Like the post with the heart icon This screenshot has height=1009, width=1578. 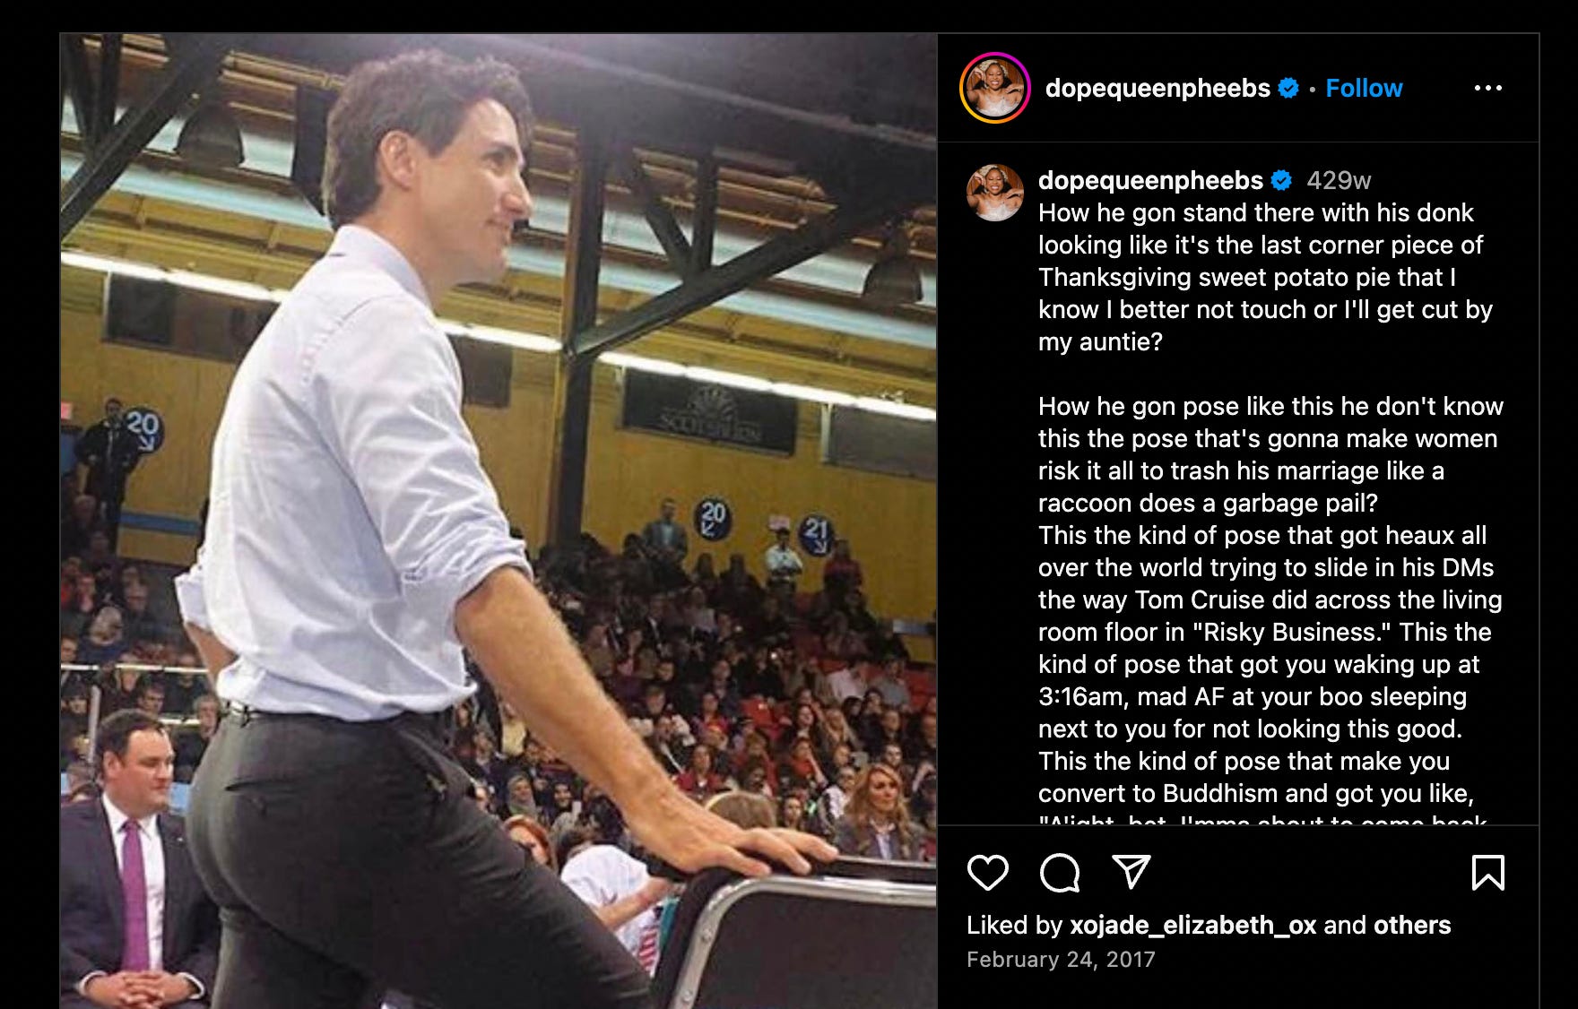[987, 872]
